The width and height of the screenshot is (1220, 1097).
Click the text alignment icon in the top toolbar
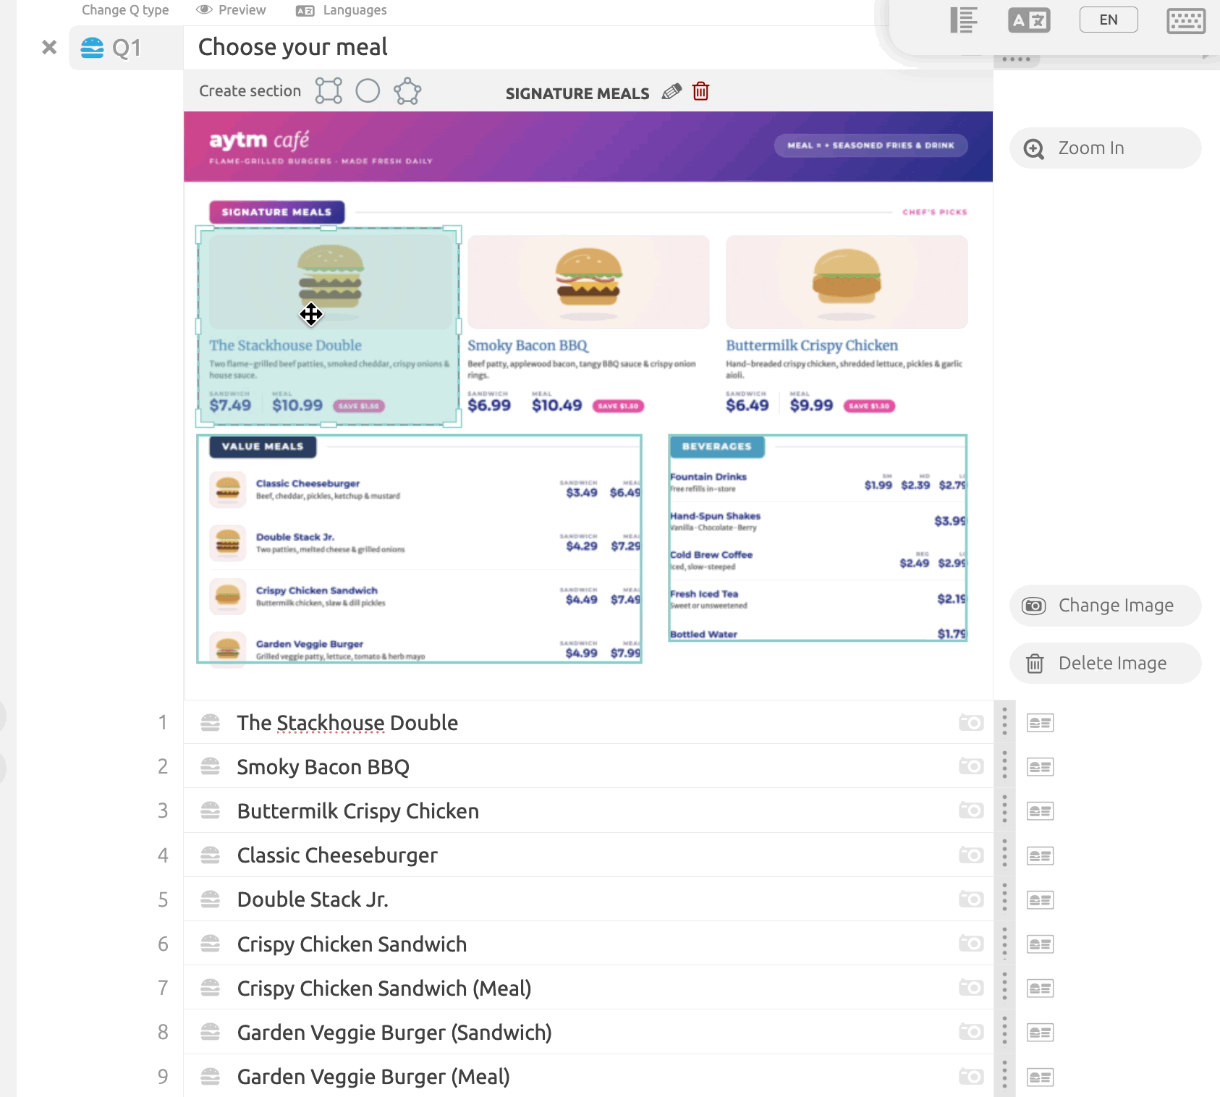tap(964, 20)
